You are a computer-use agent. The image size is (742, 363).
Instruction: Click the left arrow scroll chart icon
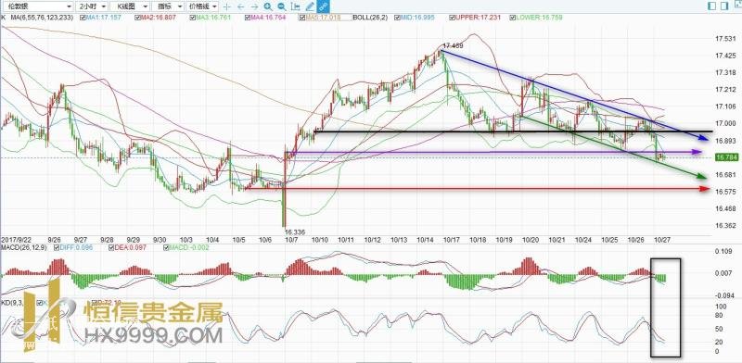coord(241,6)
